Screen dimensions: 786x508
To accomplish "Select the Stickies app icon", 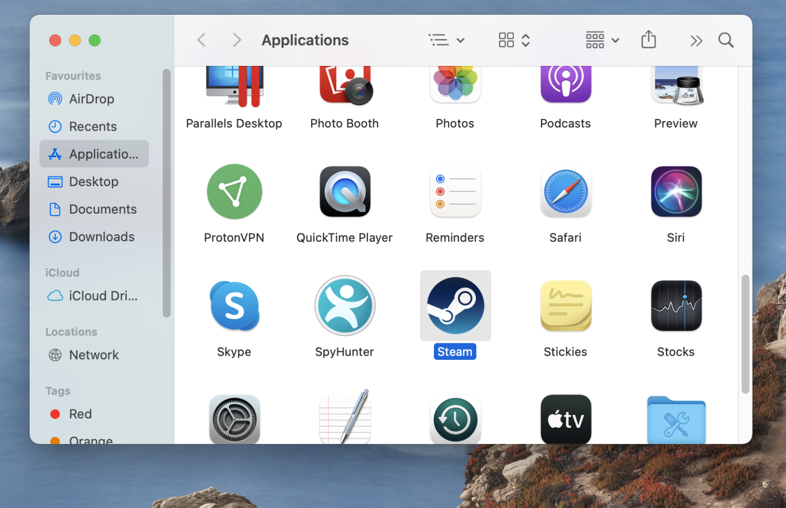I will click(x=565, y=306).
